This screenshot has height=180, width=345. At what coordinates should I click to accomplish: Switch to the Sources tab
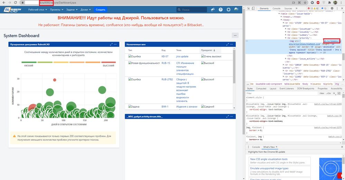tap(288, 8)
